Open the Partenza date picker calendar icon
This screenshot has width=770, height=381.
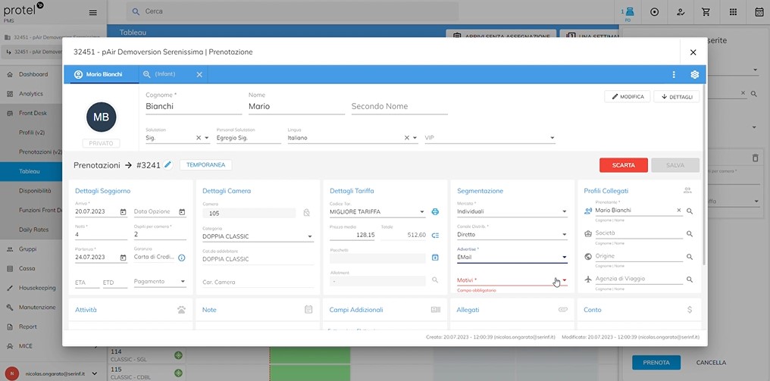[x=124, y=258]
